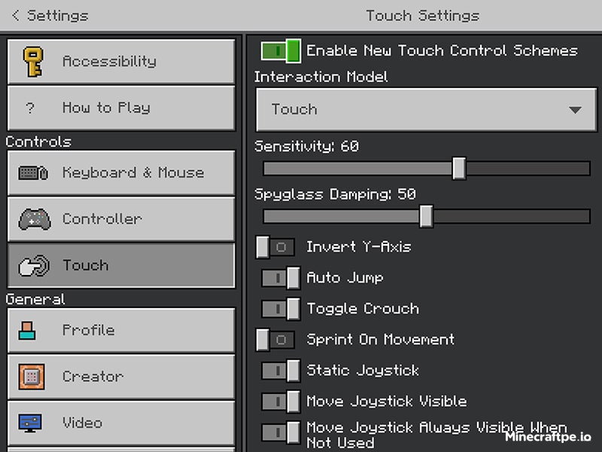
Task: Enable Sprint On Movement toggle
Action: (x=275, y=340)
